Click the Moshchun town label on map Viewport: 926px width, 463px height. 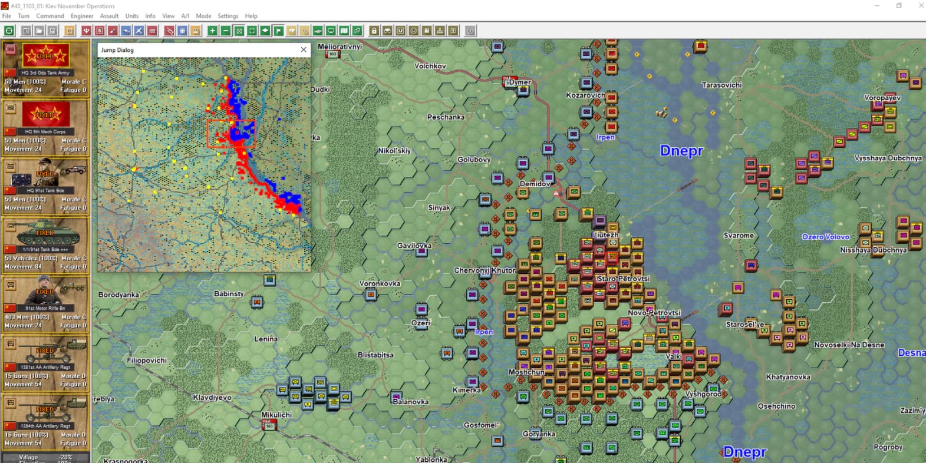point(526,372)
